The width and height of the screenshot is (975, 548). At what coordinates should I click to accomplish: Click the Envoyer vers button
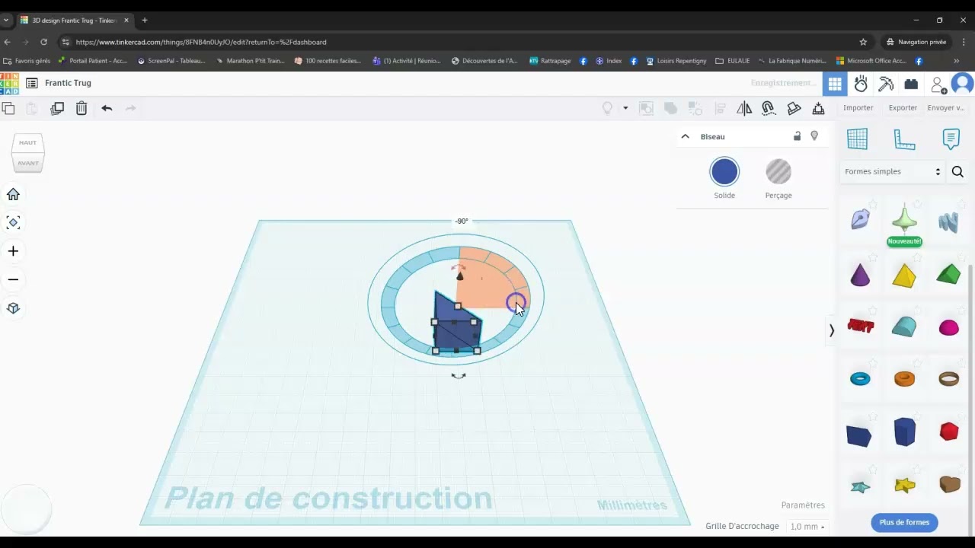click(x=946, y=108)
